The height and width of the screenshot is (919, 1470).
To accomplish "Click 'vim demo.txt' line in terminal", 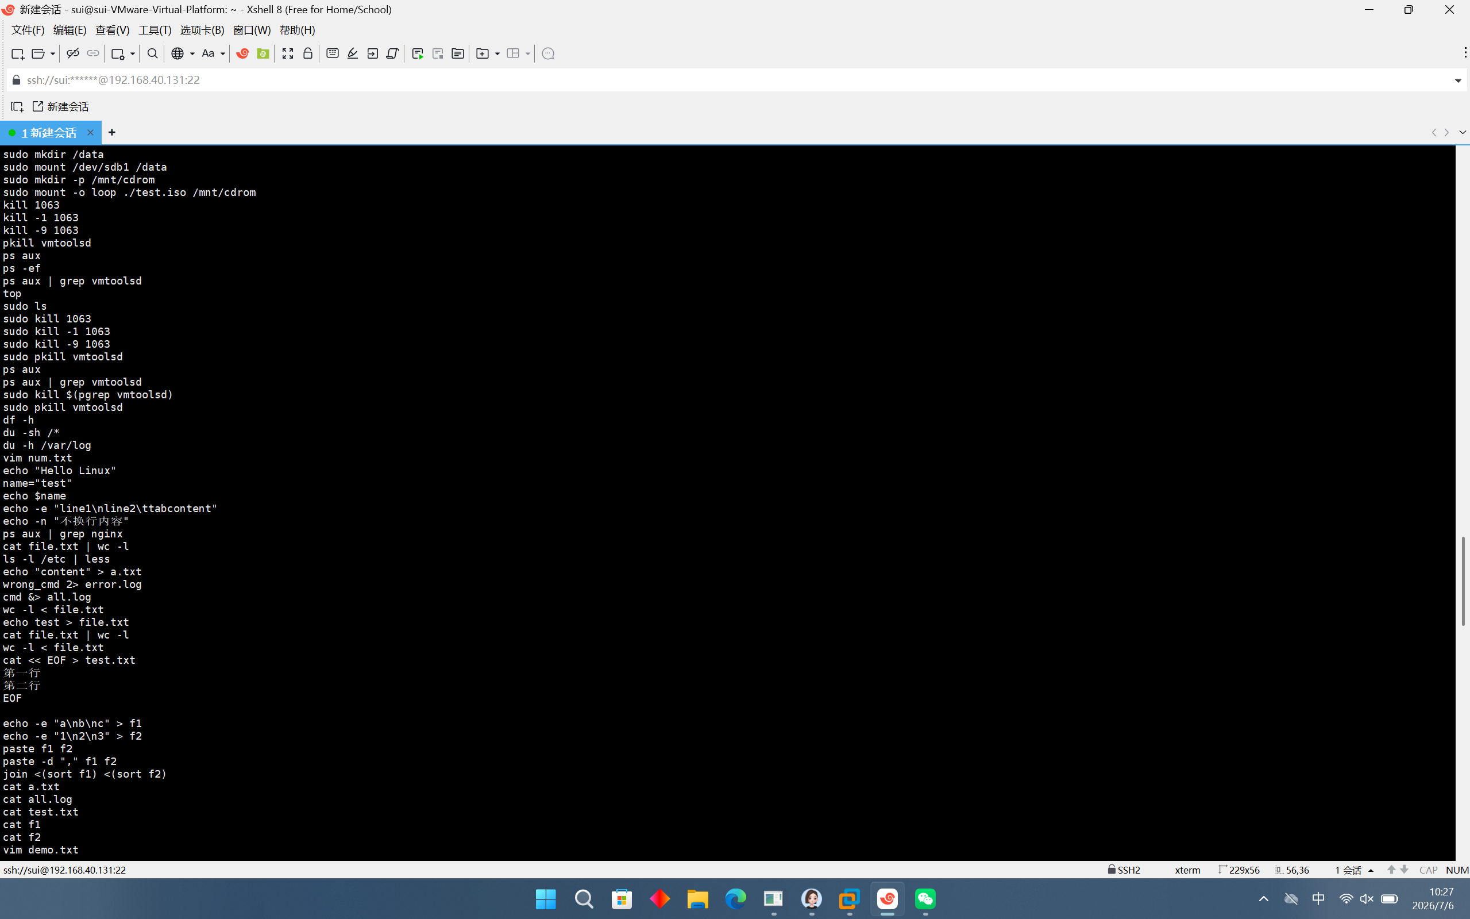I will (41, 849).
